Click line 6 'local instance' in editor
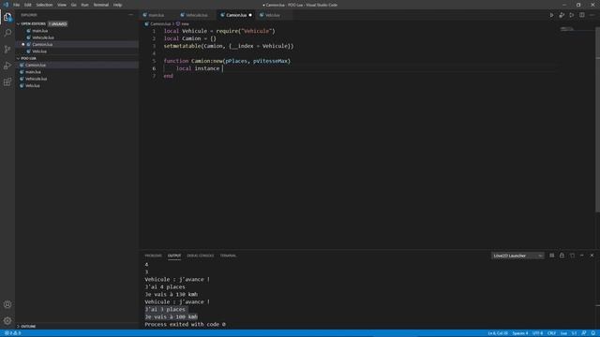This screenshot has height=337, width=600. [x=198, y=68]
